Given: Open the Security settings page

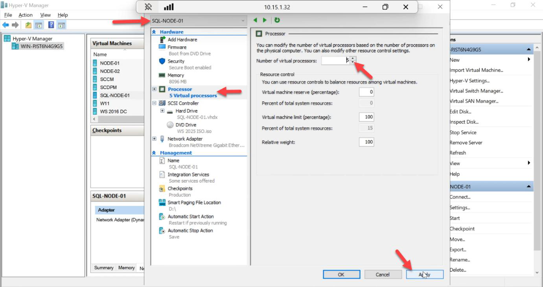Looking at the screenshot, I should 176,61.
